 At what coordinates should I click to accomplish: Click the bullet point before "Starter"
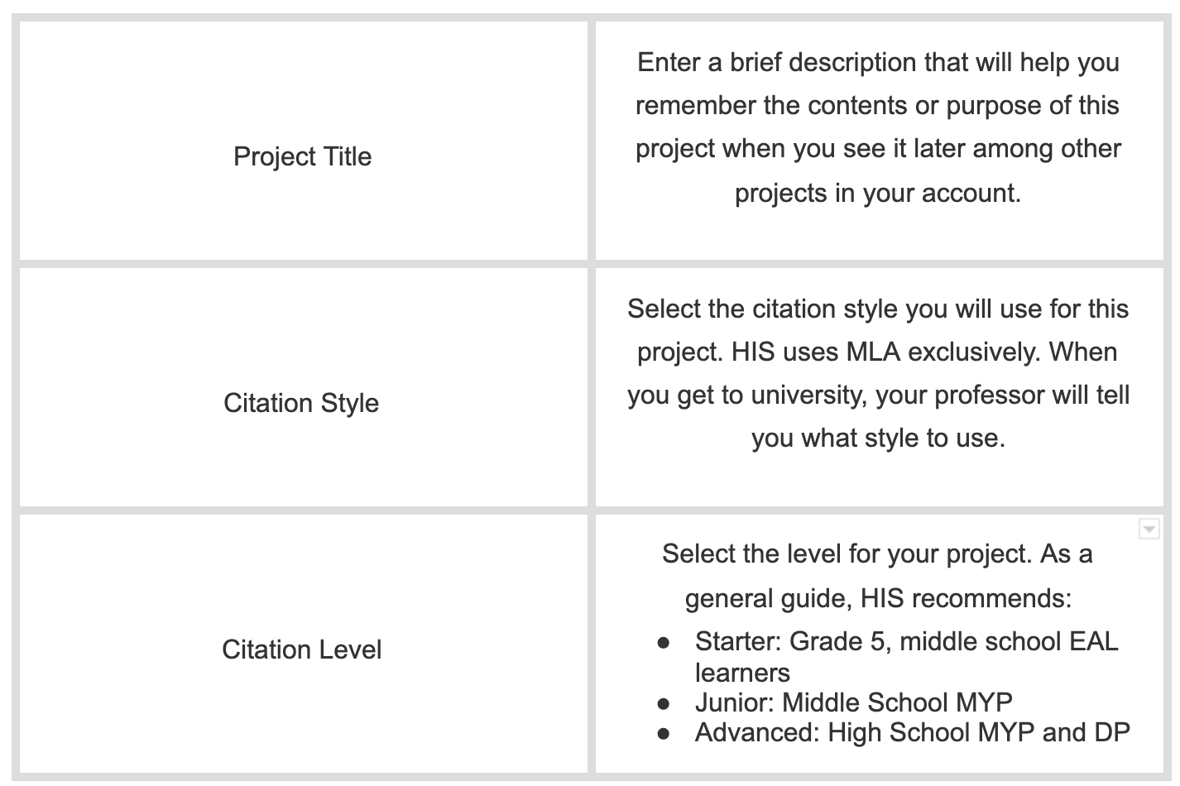[663, 642]
